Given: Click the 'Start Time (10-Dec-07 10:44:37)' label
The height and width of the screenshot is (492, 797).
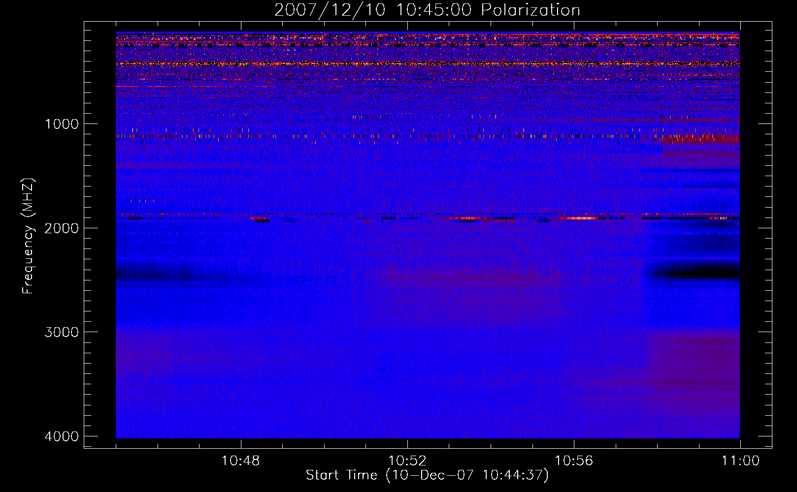Looking at the screenshot, I should [427, 475].
